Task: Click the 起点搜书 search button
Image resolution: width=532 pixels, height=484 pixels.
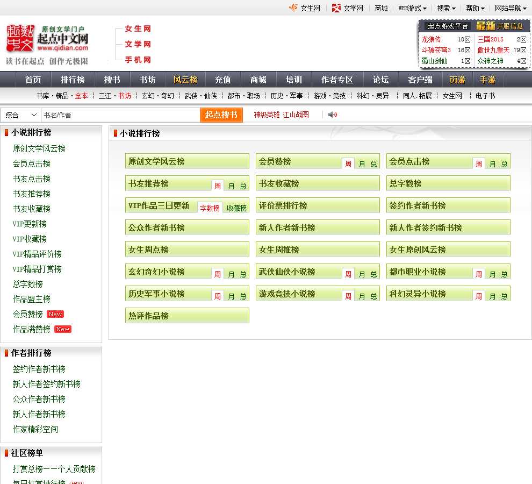Action: [221, 115]
